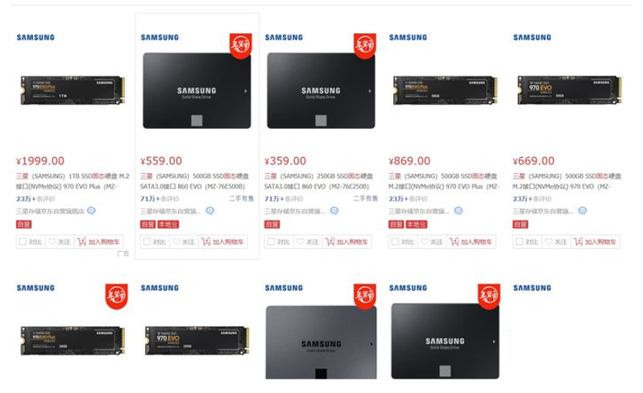643x393 pixels.
Task: Add ¥559.00 SSD to cart 加入购物车
Action: click(222, 242)
